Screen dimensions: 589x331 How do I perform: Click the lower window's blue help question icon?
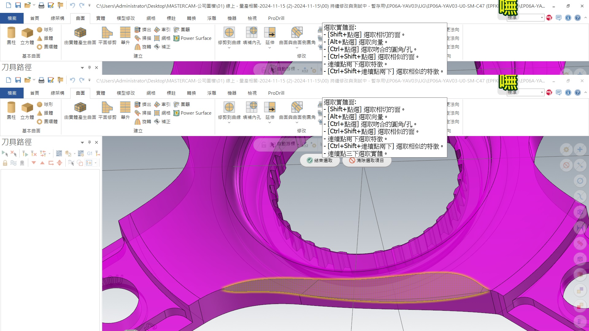[578, 93]
